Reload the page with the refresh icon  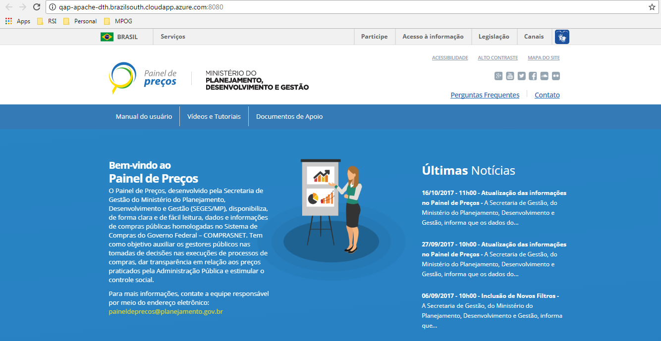[36, 7]
